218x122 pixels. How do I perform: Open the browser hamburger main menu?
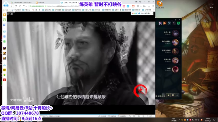pyautogui.click(x=153, y=6)
